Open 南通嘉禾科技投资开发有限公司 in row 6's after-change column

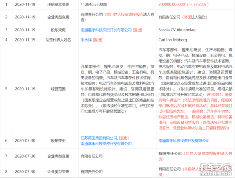(184, 141)
